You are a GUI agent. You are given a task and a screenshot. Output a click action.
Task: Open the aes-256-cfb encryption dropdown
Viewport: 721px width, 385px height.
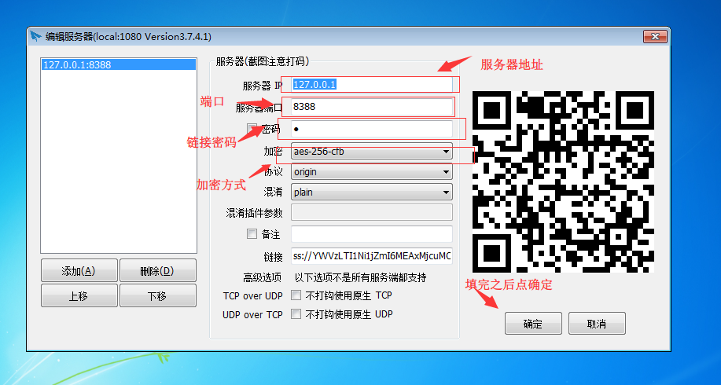[x=372, y=151]
